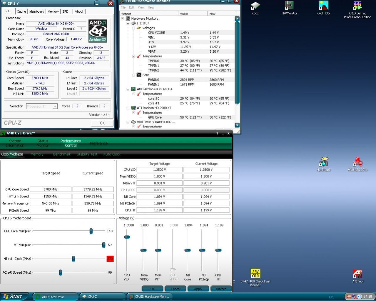Switch to the Memory tab in CPU-Z

pos(53,11)
